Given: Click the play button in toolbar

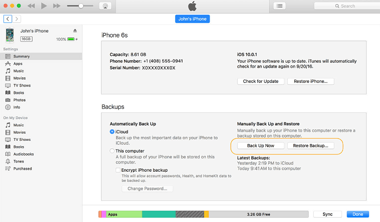Looking at the screenshot, I should tap(44, 6).
